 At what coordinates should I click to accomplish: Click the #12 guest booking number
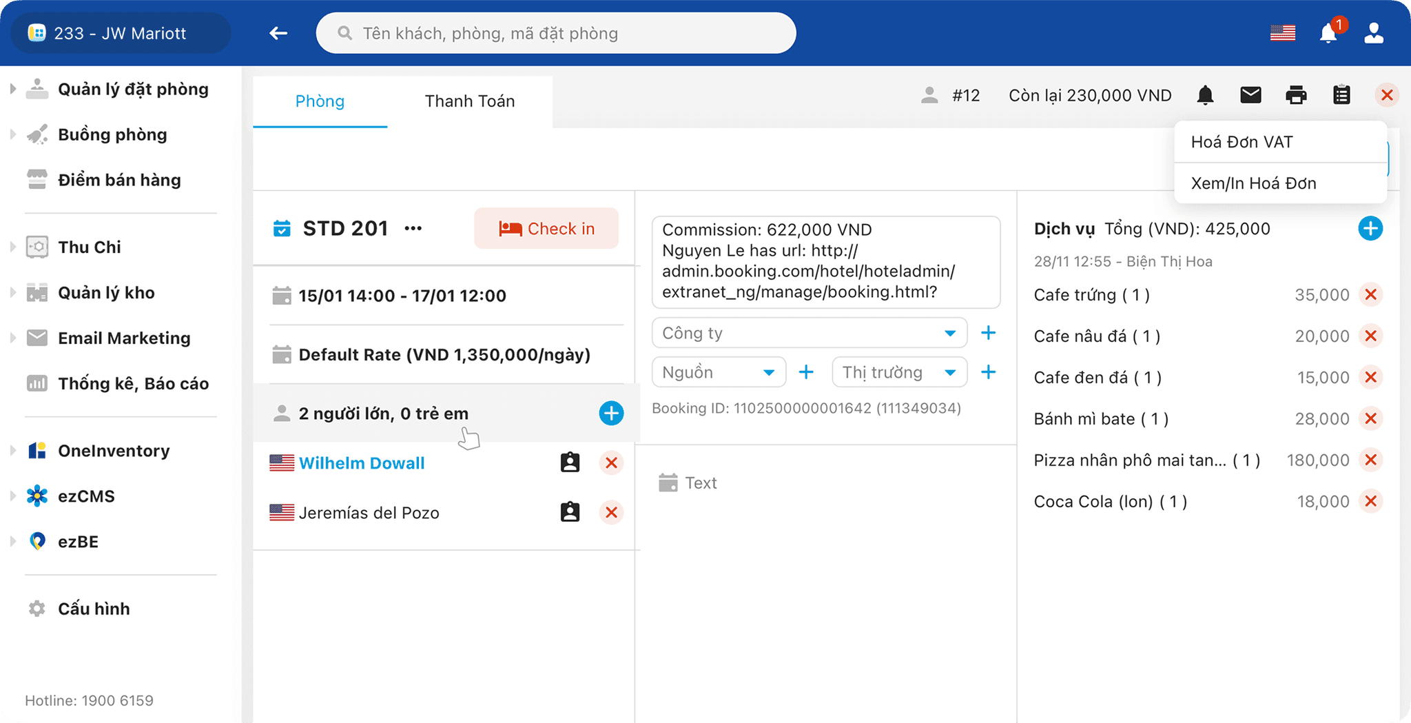[966, 96]
